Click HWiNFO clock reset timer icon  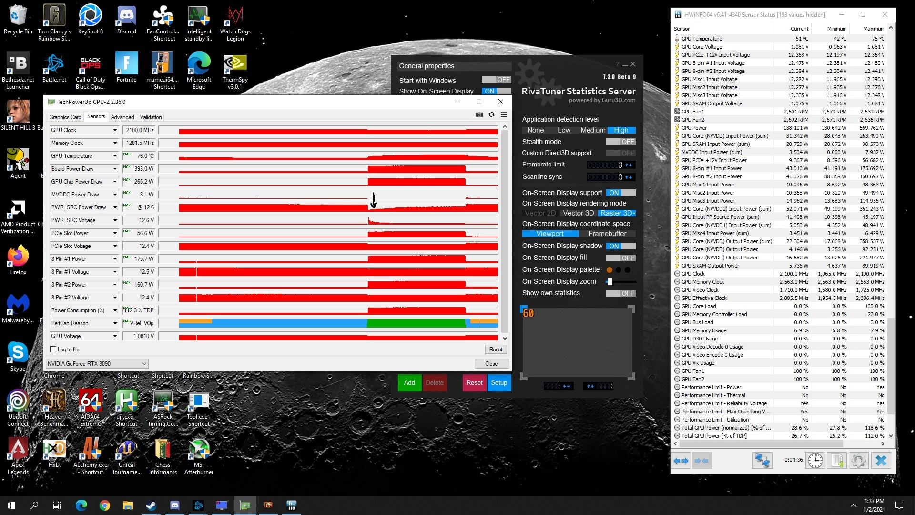click(x=815, y=461)
